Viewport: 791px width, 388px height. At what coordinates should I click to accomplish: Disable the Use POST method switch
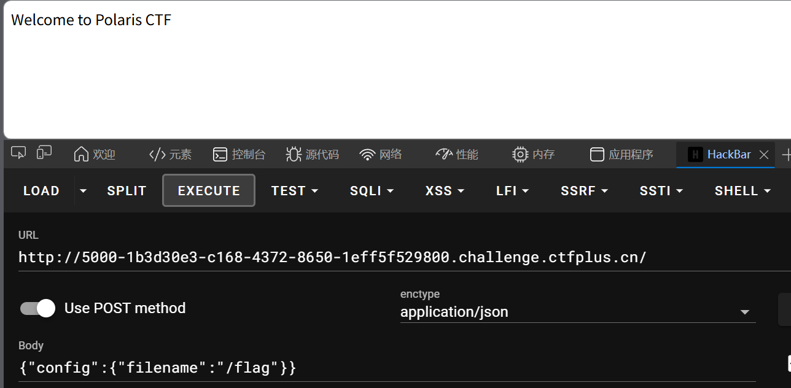[x=38, y=308]
